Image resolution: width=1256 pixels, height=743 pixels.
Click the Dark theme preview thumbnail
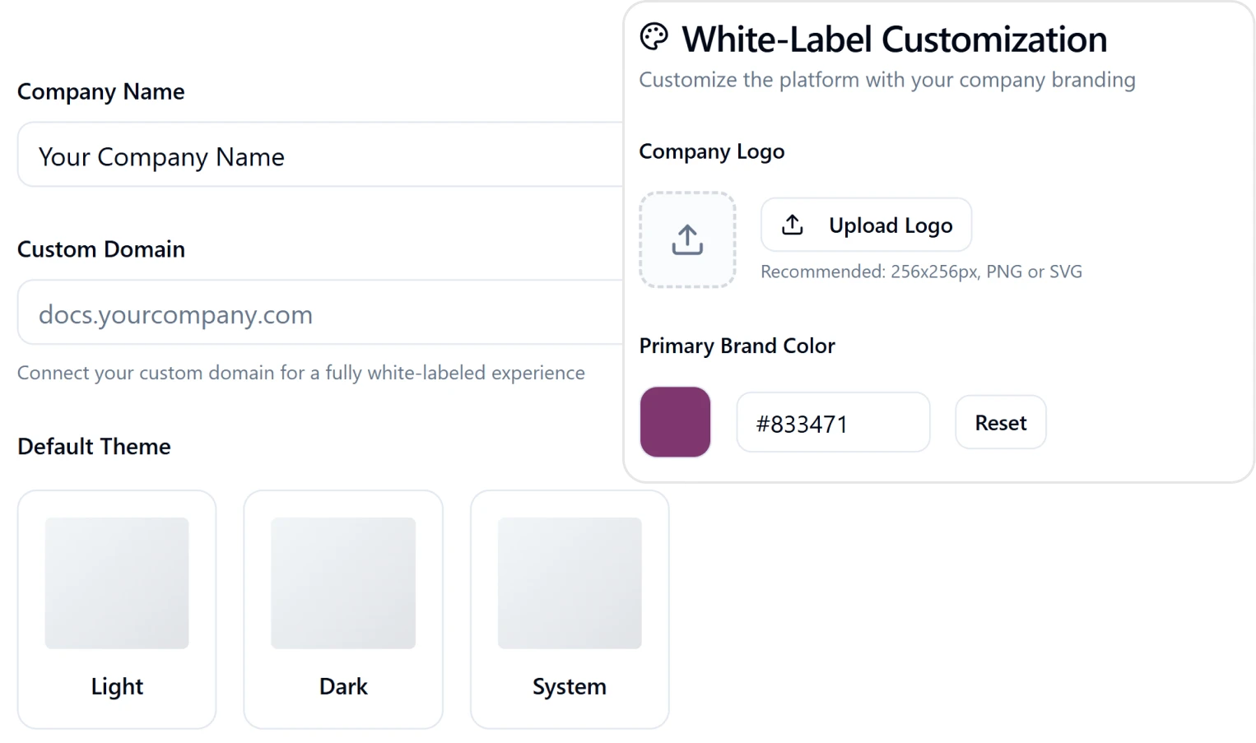coord(342,583)
